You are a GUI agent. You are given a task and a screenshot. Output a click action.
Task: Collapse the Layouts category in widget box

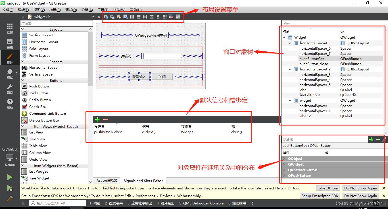[x=22, y=29]
